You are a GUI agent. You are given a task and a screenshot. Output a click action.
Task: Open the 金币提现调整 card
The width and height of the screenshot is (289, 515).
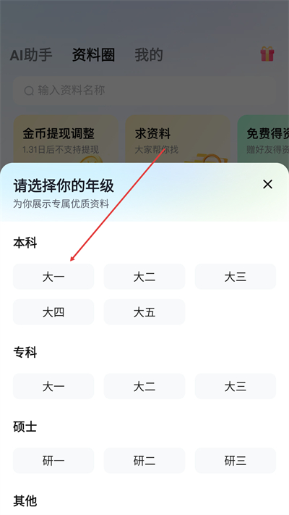coord(66,139)
